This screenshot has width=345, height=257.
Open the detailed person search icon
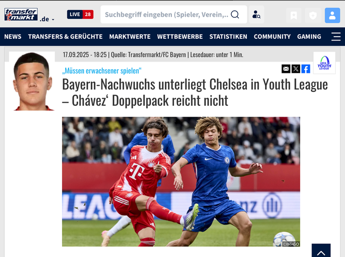(x=257, y=15)
